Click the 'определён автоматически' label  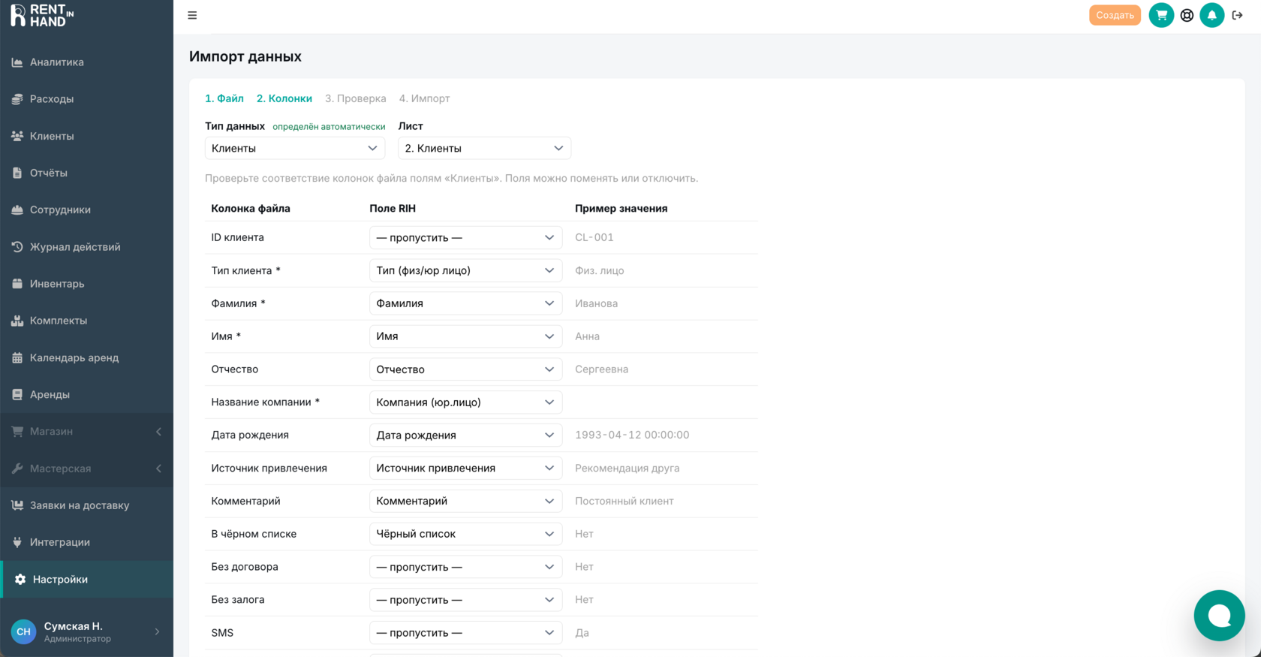point(329,127)
